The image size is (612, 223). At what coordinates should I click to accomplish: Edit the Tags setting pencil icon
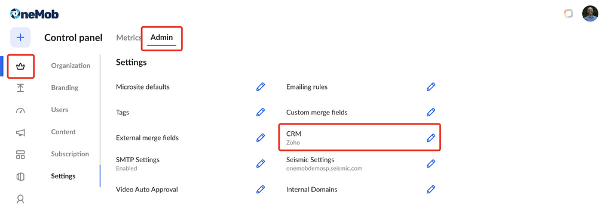261,112
